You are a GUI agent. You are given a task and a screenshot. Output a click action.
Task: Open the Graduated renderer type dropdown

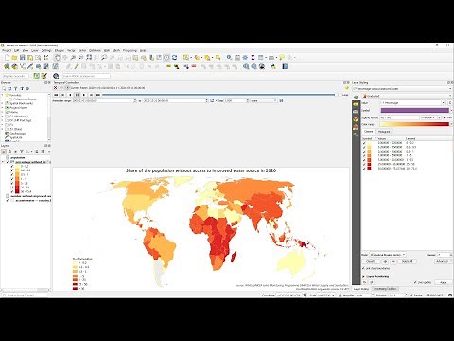pyautogui.click(x=407, y=96)
